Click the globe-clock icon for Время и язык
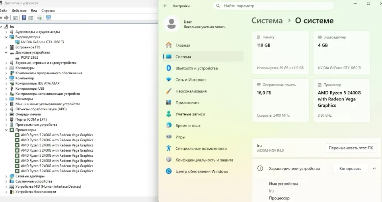 click(169, 125)
